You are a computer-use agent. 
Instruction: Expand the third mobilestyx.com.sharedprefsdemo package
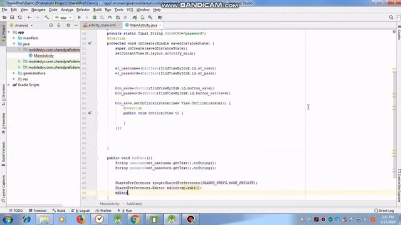click(19, 67)
